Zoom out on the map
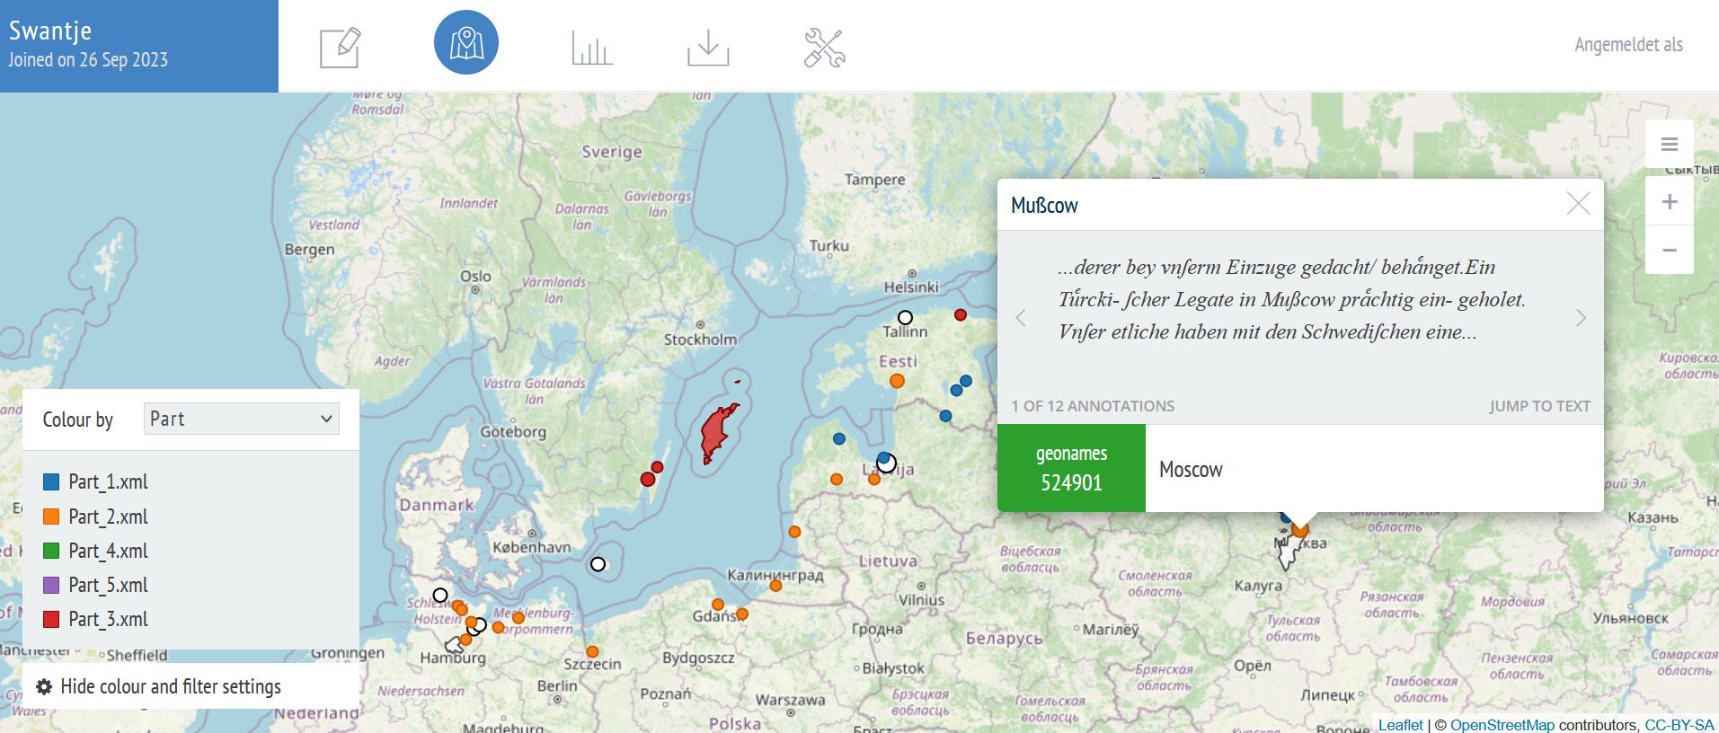 1670,250
